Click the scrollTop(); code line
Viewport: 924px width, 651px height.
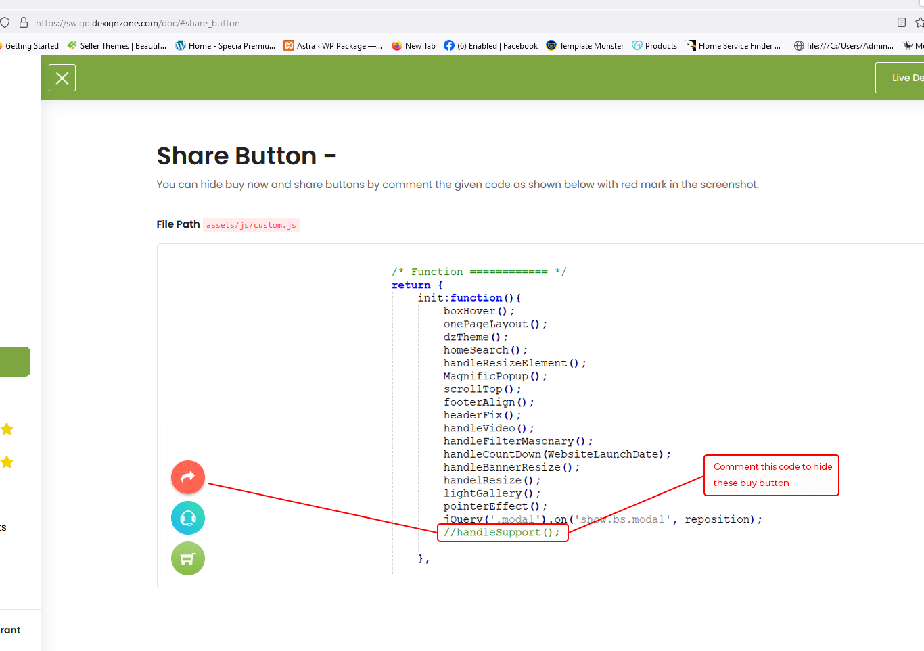click(x=482, y=389)
